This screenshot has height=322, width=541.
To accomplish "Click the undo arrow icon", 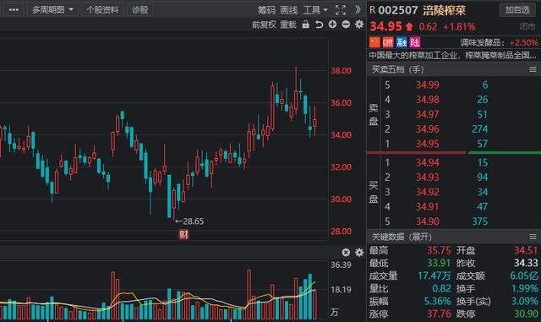I will click(x=320, y=25).
